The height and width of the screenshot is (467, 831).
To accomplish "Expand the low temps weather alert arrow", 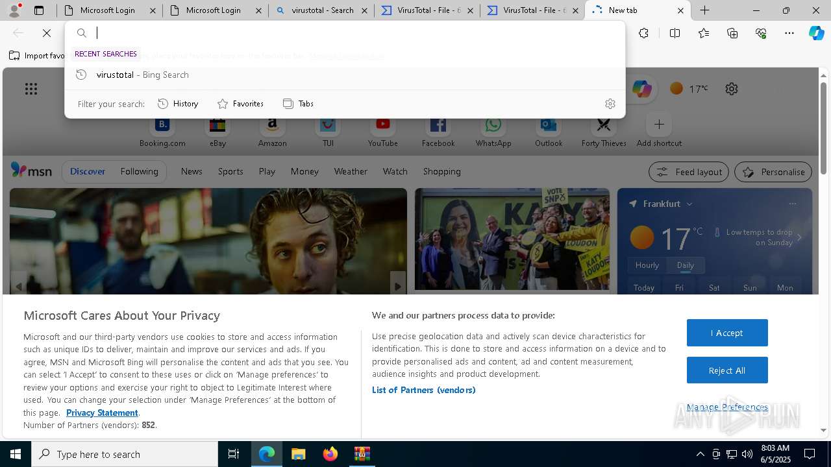I will point(799,237).
